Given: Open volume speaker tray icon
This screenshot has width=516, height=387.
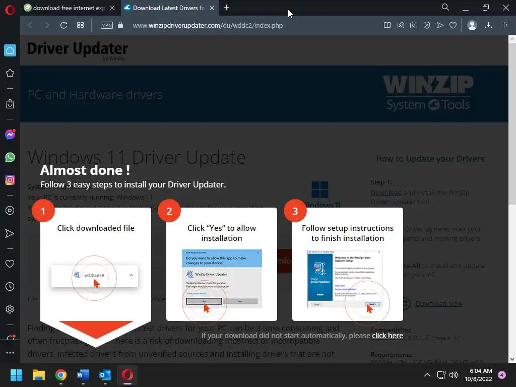Looking at the screenshot, I should click(x=454, y=375).
